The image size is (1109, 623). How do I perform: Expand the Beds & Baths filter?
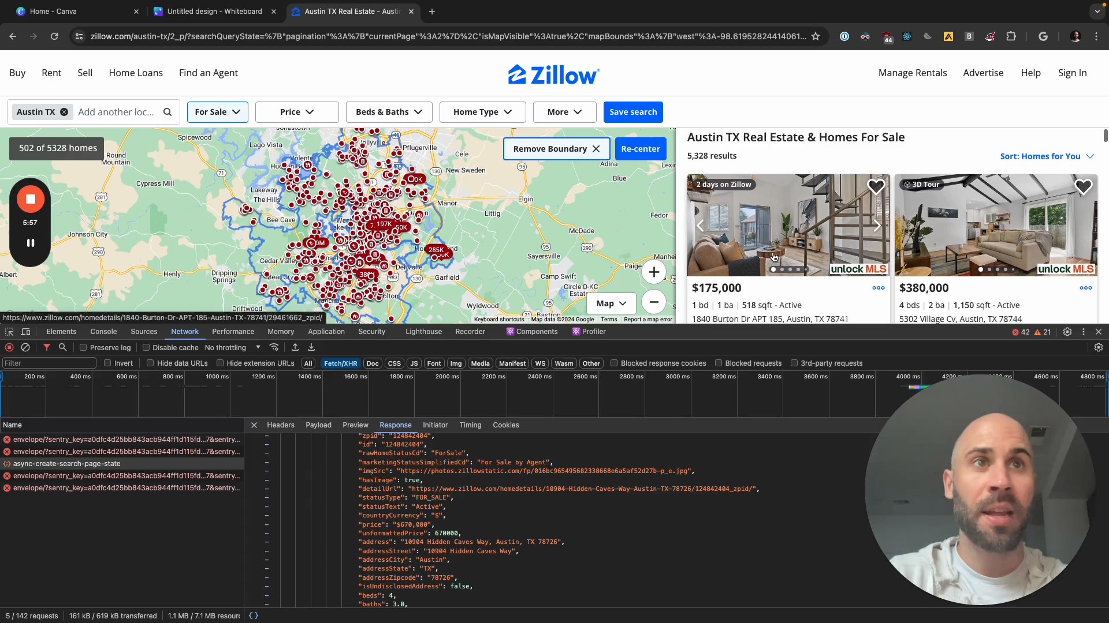coord(389,112)
